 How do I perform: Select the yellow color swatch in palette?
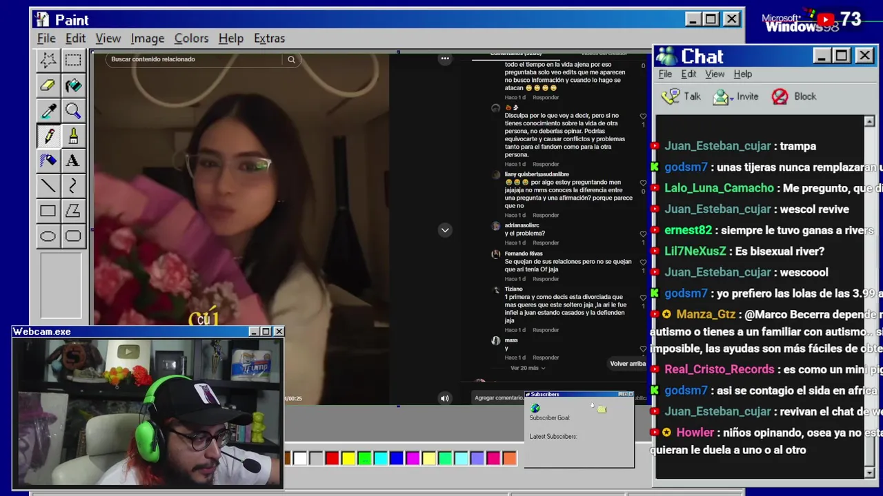[x=348, y=458]
